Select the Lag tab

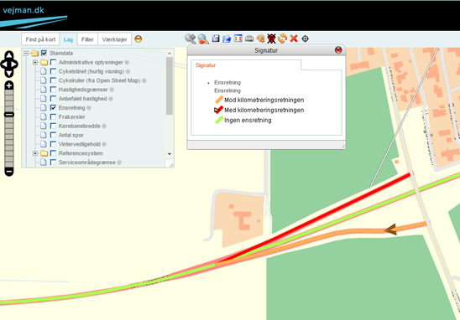pyautogui.click(x=68, y=39)
